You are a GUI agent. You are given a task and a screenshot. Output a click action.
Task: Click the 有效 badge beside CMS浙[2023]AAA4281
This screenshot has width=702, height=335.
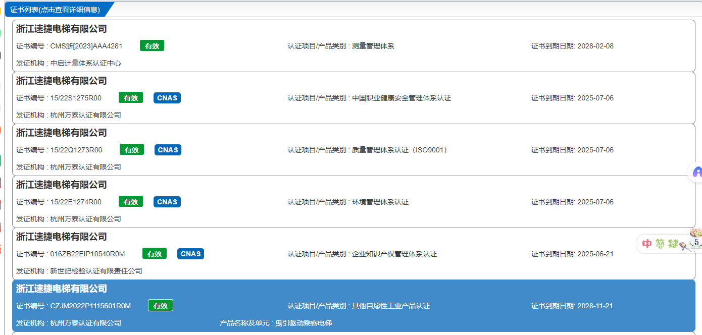[152, 46]
